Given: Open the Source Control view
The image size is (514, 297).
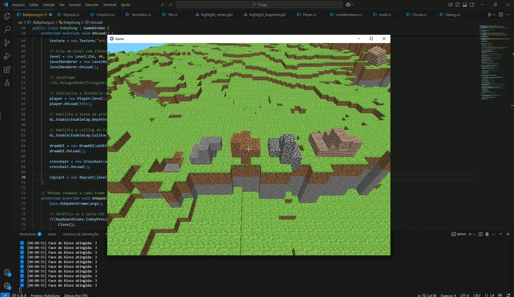Looking at the screenshot, I should 7,43.
